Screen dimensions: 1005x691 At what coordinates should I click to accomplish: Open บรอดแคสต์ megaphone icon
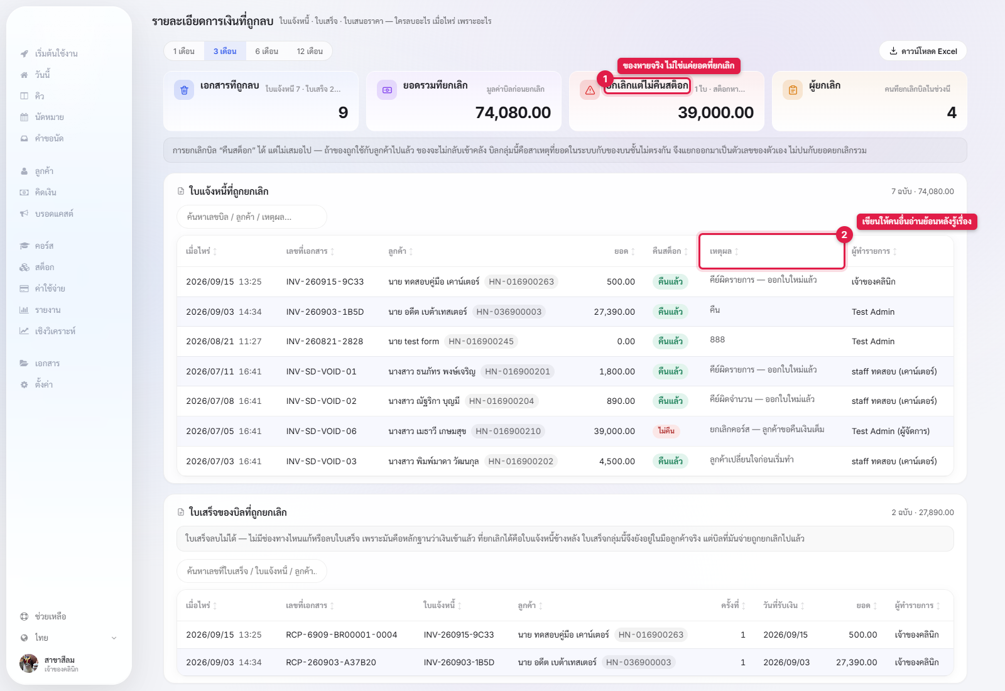tap(24, 214)
